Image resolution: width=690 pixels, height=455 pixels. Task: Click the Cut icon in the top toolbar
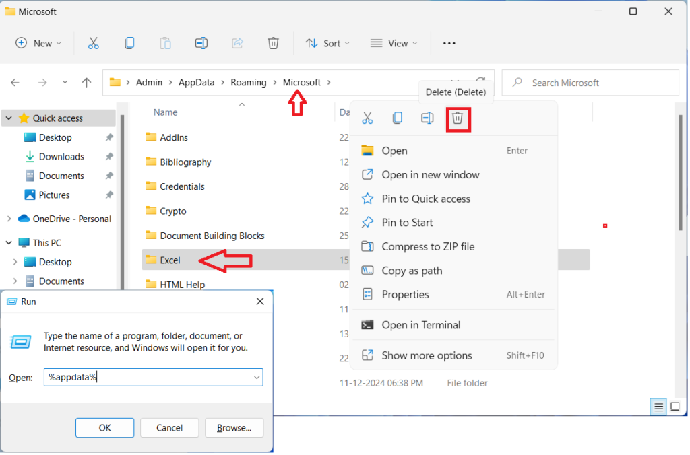click(93, 43)
